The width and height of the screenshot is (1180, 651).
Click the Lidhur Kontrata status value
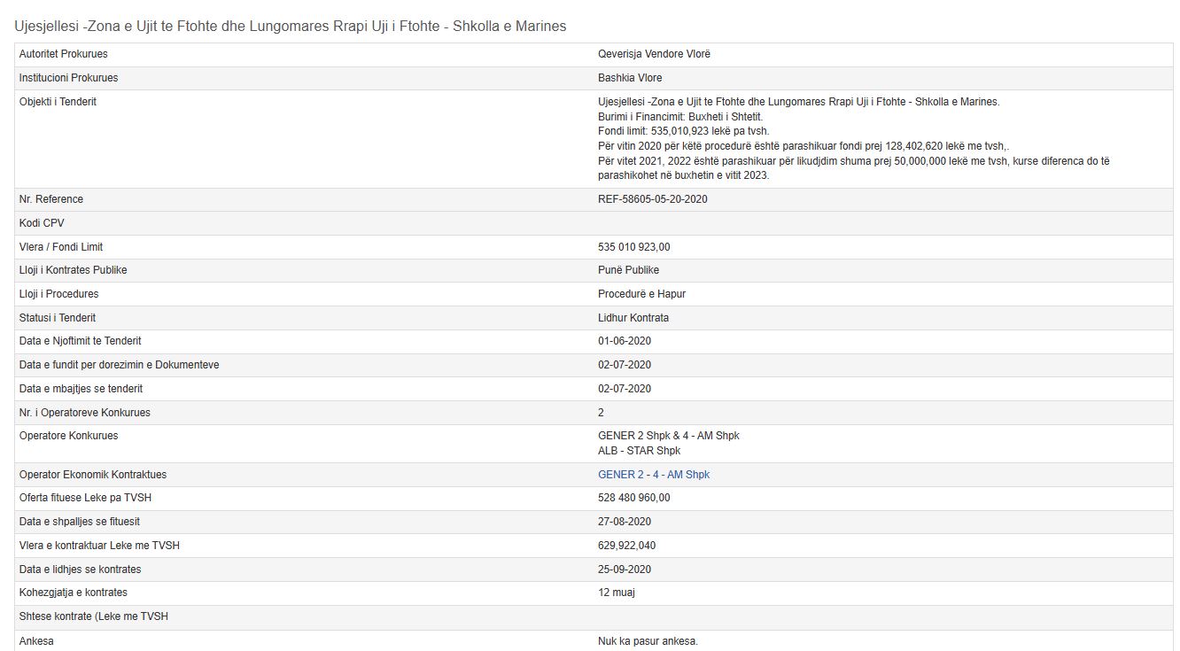(633, 318)
